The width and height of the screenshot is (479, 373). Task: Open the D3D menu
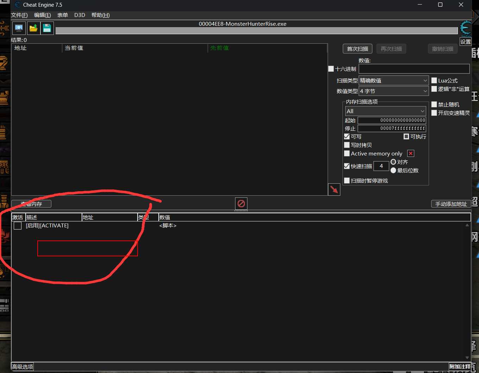point(80,15)
